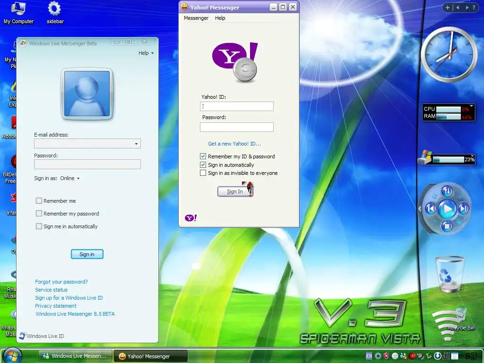
Task: Open the Privacy statement link
Action: pos(56,306)
